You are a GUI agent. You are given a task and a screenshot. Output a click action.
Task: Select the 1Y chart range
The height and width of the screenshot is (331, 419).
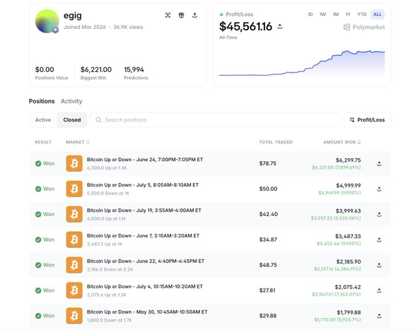(348, 14)
